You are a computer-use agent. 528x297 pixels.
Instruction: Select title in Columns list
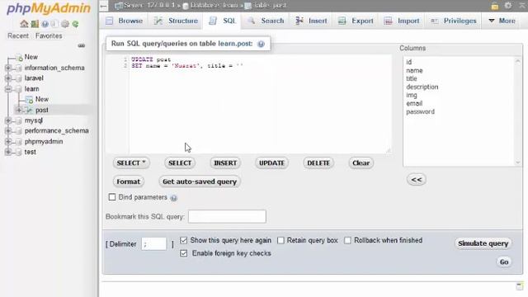click(412, 78)
